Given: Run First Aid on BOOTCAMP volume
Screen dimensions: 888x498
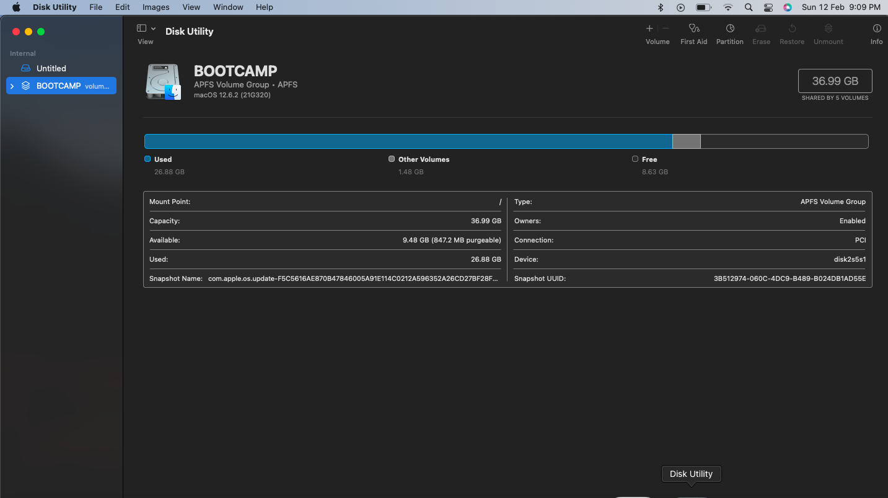Looking at the screenshot, I should (x=693, y=31).
